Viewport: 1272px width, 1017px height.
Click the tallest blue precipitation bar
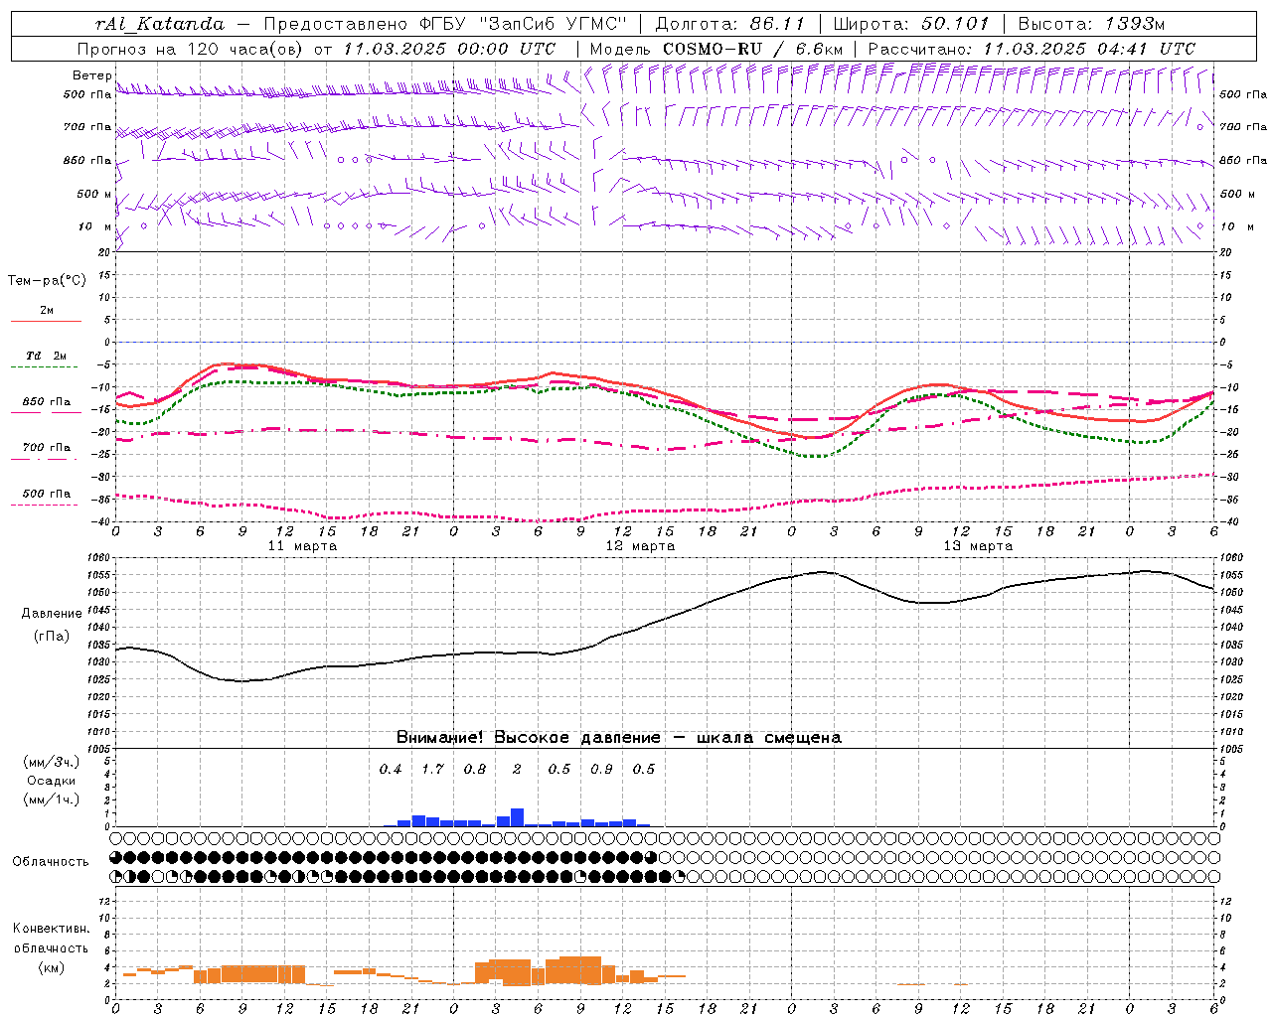[517, 817]
